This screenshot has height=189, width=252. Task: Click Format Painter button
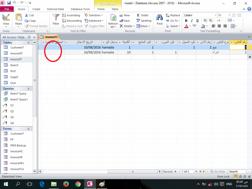pyautogui.click(x=36, y=26)
